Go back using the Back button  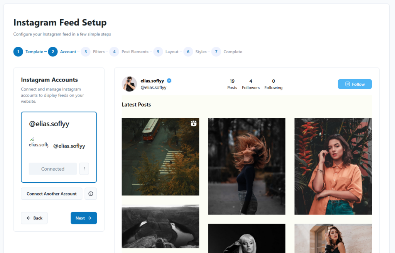point(34,218)
